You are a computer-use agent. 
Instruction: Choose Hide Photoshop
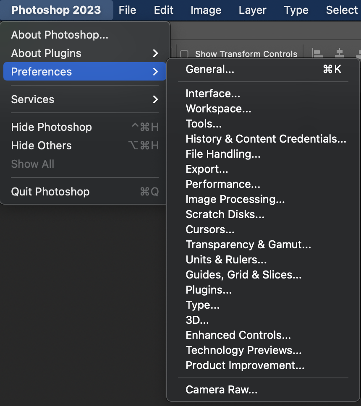click(x=84, y=127)
